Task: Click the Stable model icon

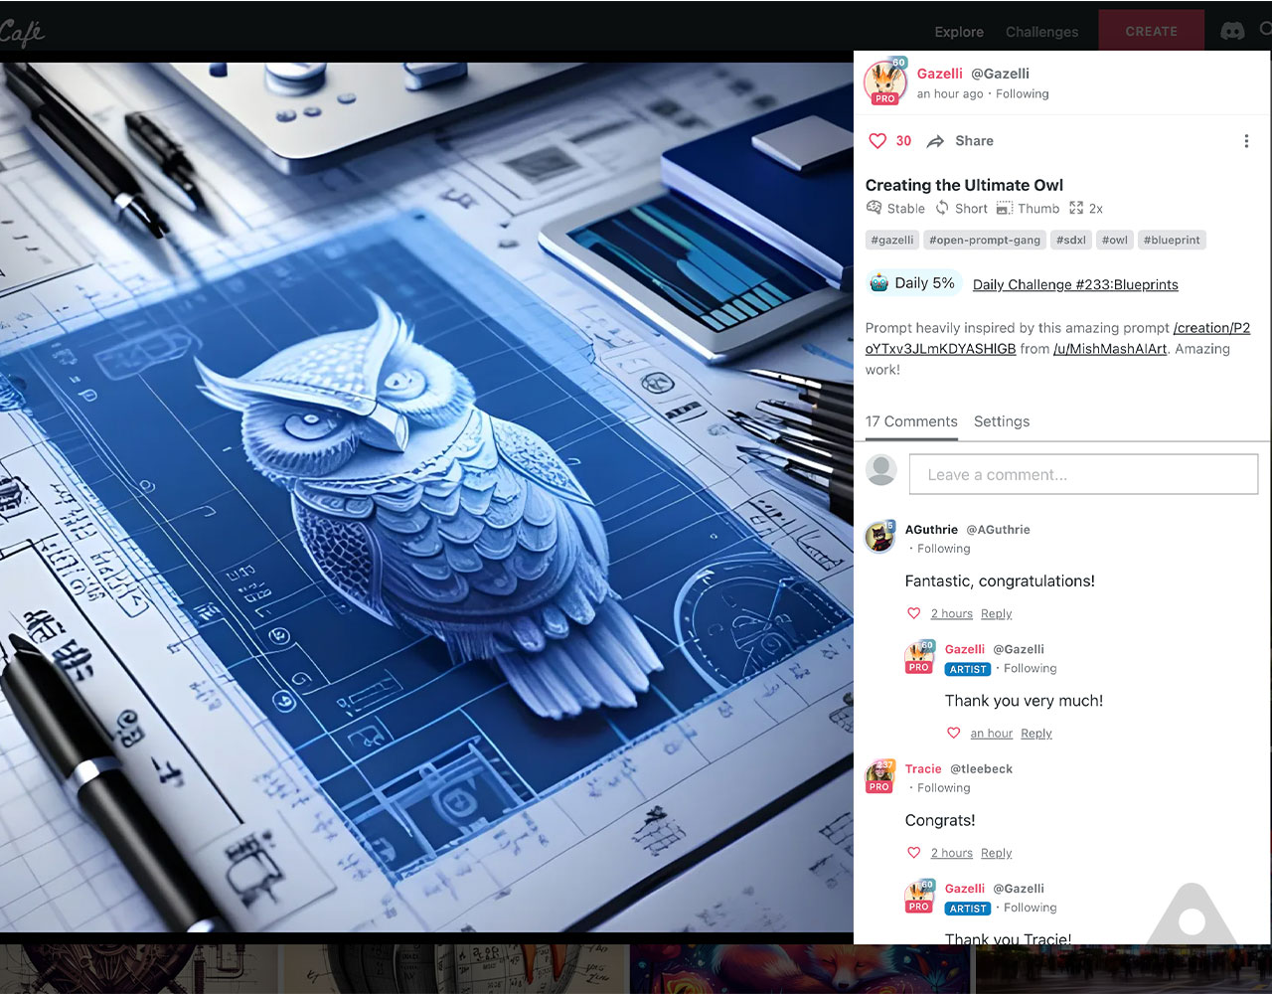Action: coord(874,209)
